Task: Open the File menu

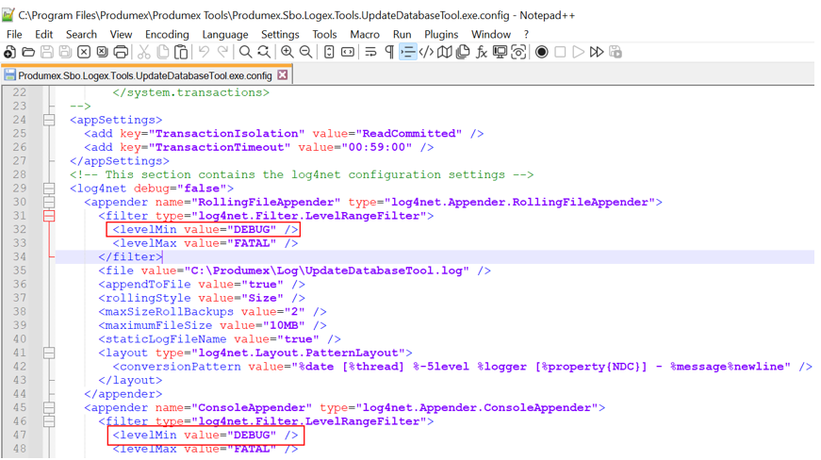Action: [x=14, y=35]
